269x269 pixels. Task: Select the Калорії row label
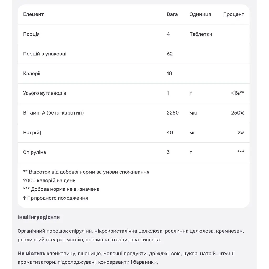pyautogui.click(x=32, y=74)
